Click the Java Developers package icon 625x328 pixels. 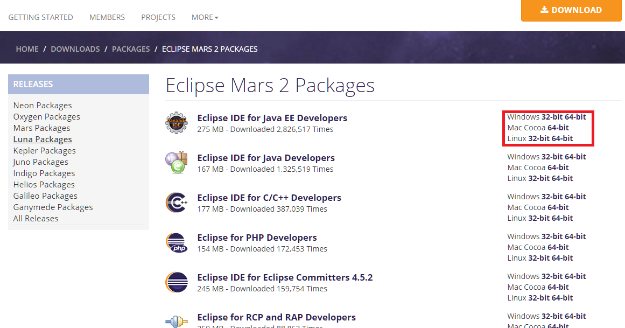[x=177, y=163]
